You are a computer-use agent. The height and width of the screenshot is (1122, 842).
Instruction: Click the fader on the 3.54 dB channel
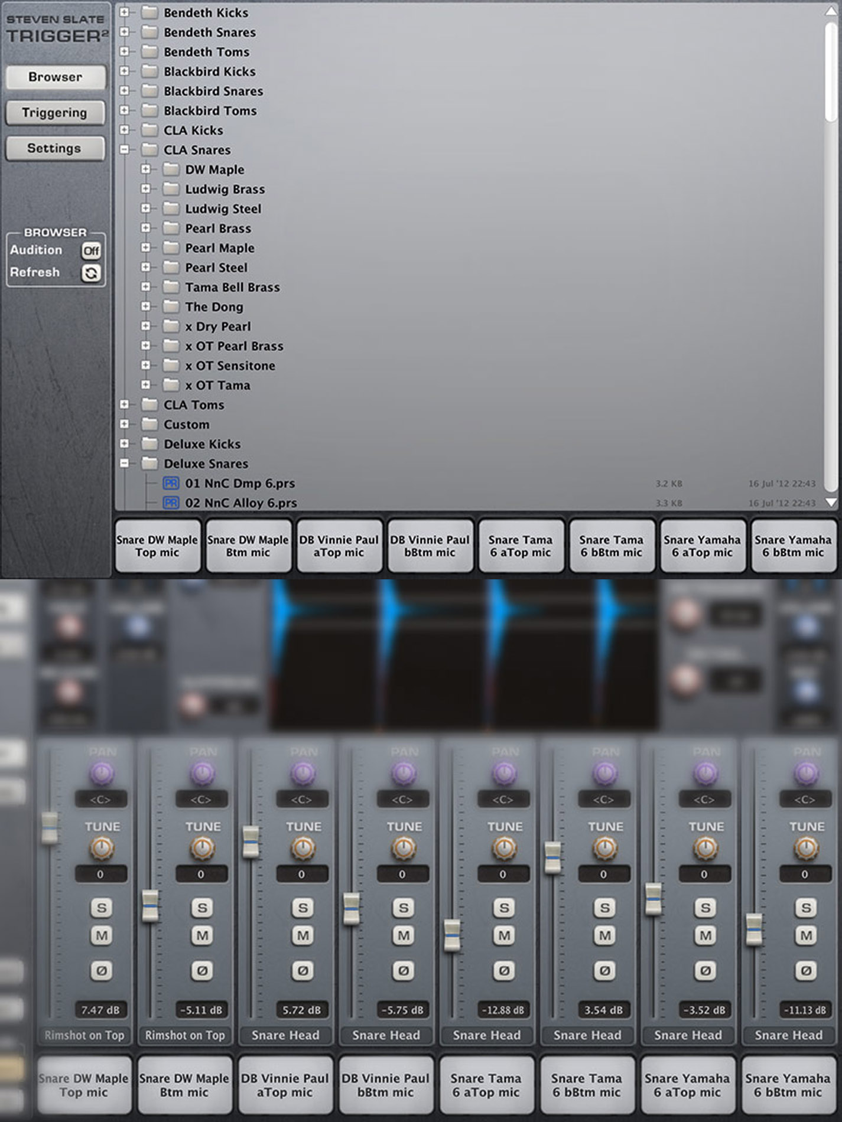(x=553, y=857)
